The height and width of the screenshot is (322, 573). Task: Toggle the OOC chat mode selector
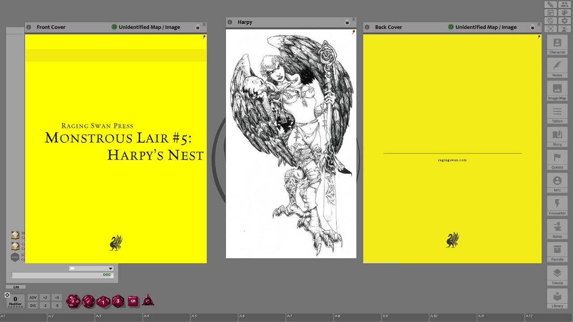click(x=107, y=275)
